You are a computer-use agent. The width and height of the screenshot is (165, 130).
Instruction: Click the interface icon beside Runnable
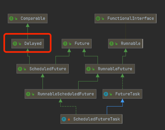click(111, 43)
